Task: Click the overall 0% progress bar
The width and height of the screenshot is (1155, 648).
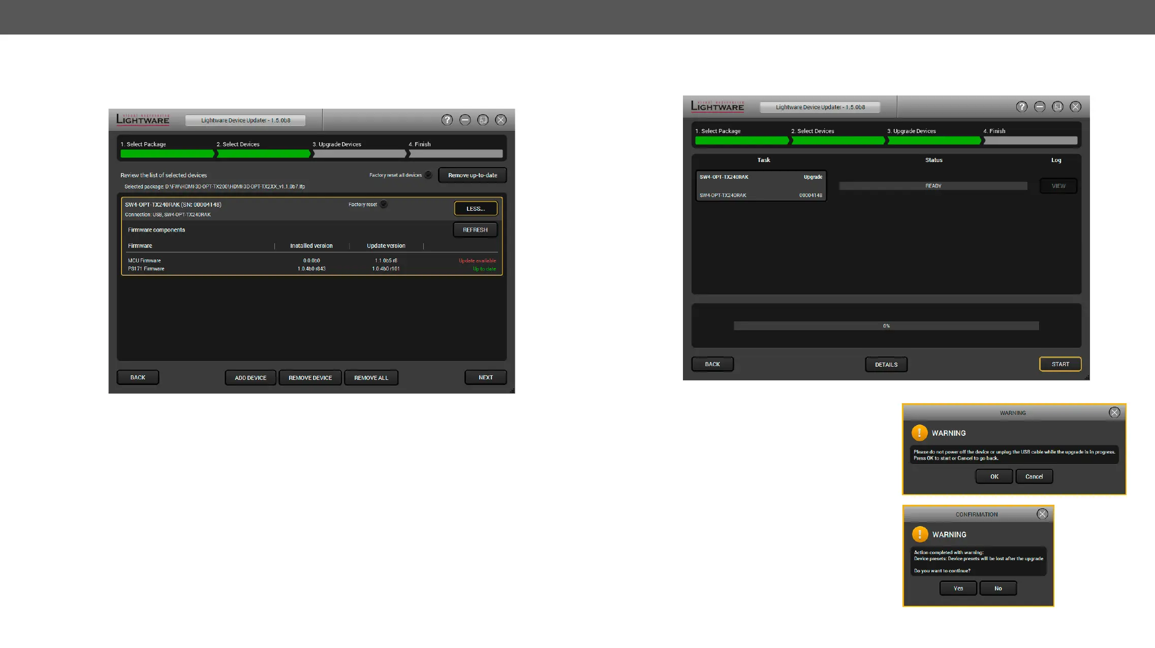Action: coord(886,326)
